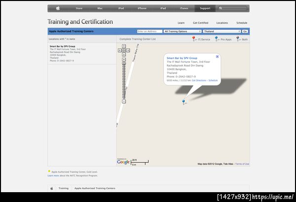Pan the map right with arrow button

(x=128, y=50)
